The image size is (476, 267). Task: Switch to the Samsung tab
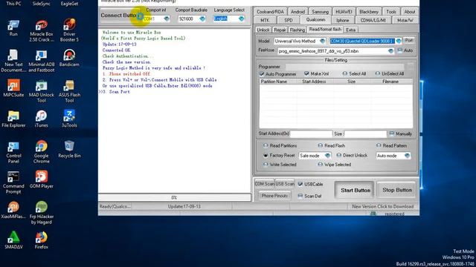(x=320, y=12)
